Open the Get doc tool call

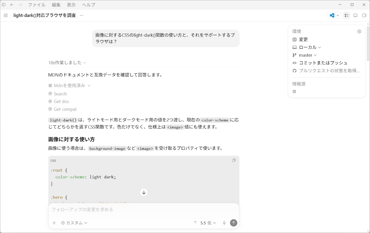coord(59,101)
